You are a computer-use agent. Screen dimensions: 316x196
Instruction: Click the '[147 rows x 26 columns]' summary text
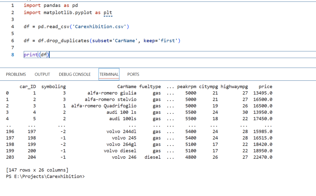pyautogui.click(x=37, y=170)
